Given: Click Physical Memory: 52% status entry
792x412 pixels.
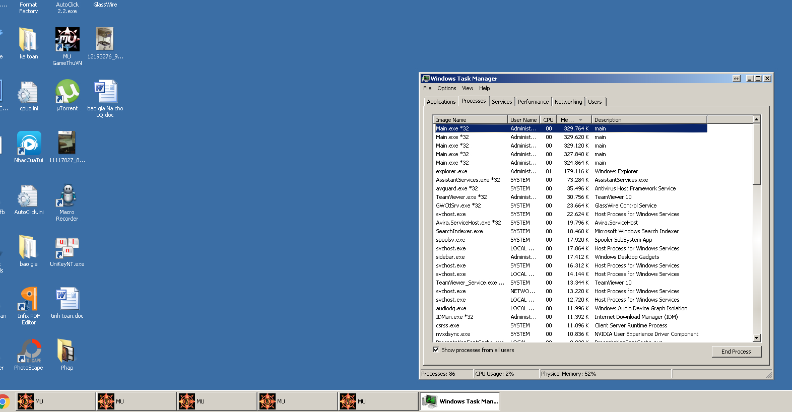Looking at the screenshot, I should [605, 374].
